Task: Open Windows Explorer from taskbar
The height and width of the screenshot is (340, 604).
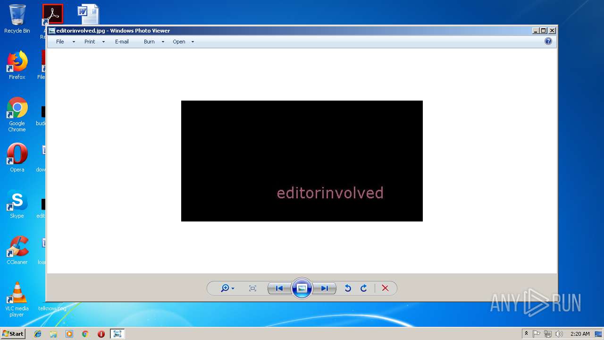Action: click(53, 334)
